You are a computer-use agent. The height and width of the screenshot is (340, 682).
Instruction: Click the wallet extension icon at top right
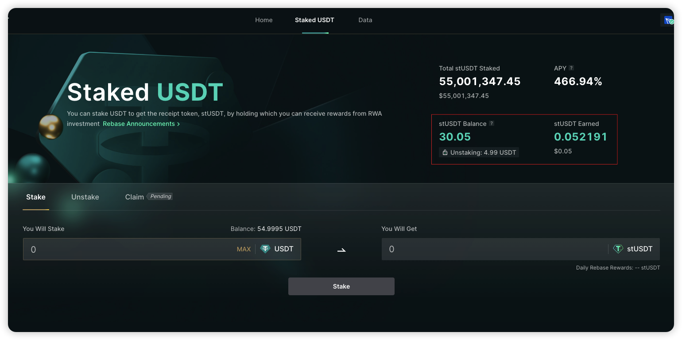pyautogui.click(x=668, y=20)
